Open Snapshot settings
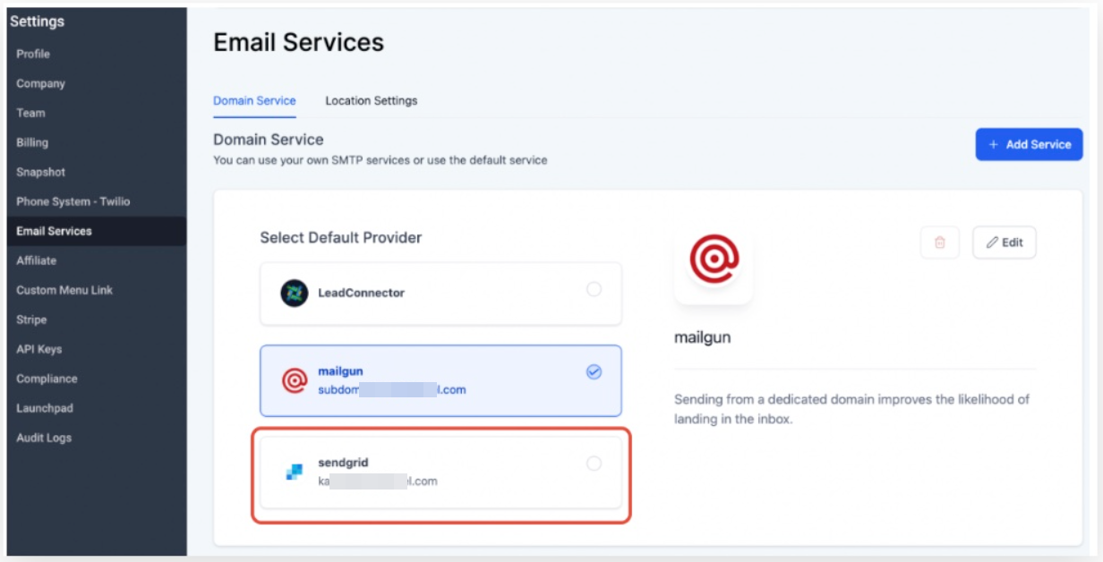The height and width of the screenshot is (562, 1103). (40, 172)
